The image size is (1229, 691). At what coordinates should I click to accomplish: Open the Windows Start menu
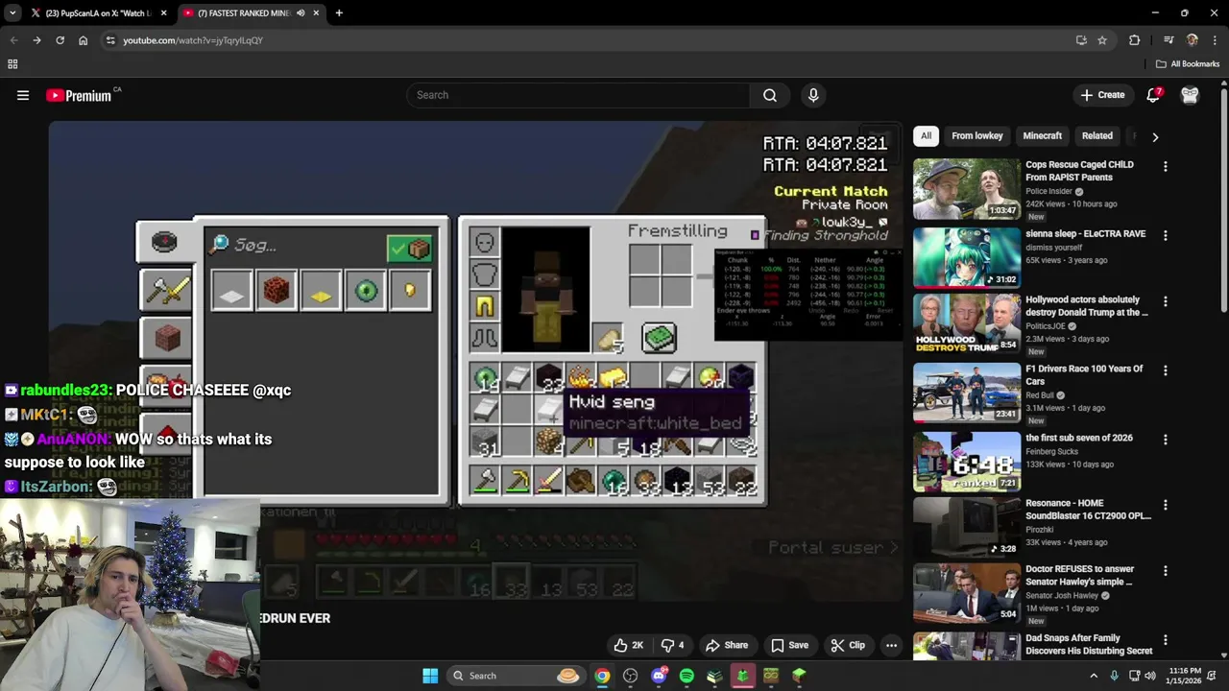[x=430, y=676]
